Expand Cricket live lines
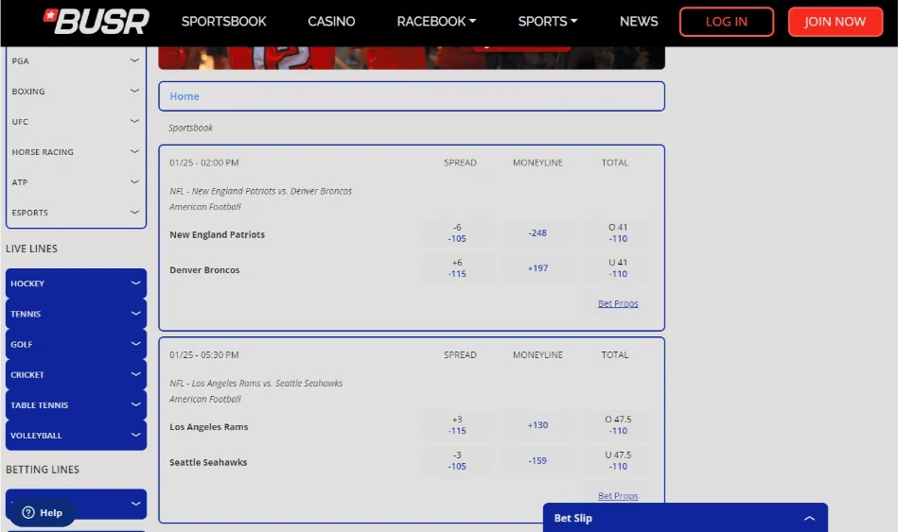This screenshot has width=898, height=532. click(76, 374)
